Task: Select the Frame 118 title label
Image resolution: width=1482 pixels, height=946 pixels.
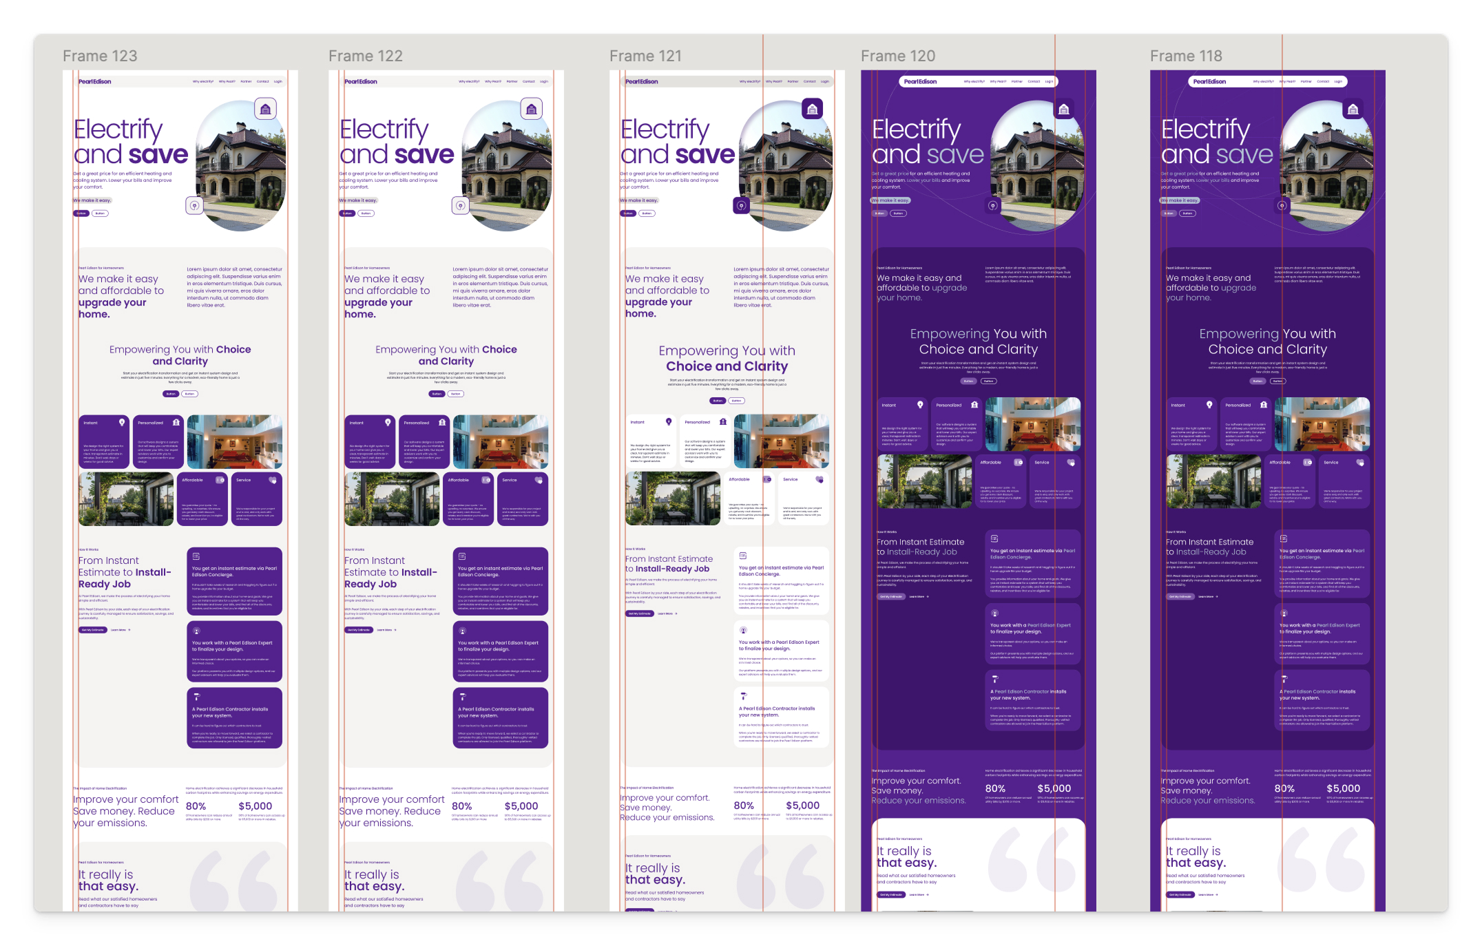Action: (x=1186, y=56)
